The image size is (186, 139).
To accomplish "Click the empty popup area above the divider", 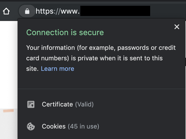I will (102, 81).
